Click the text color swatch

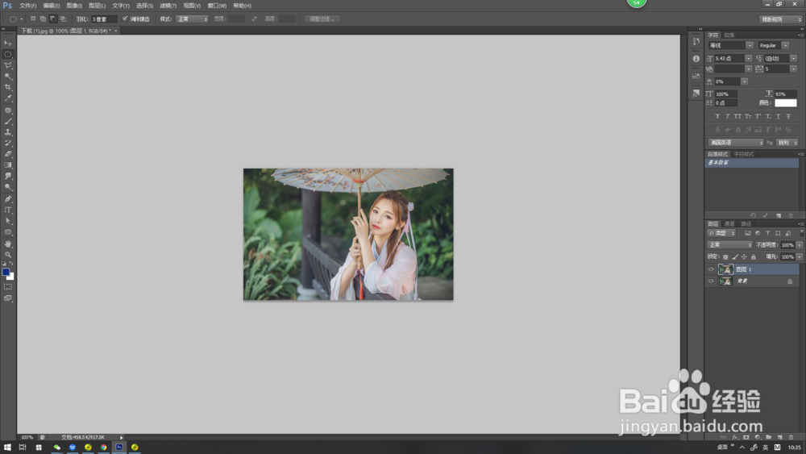coord(785,103)
